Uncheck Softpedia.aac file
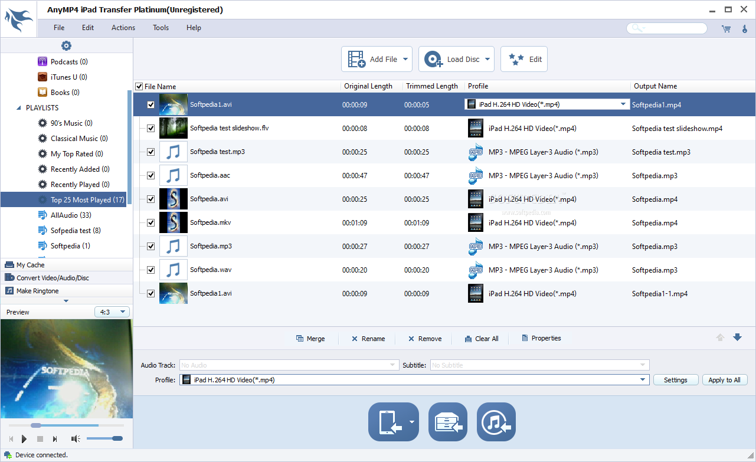This screenshot has width=756, height=462. pyautogui.click(x=150, y=175)
